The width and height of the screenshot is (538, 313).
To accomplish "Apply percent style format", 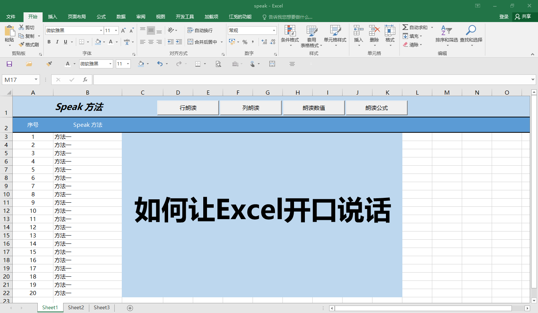I will (x=245, y=42).
